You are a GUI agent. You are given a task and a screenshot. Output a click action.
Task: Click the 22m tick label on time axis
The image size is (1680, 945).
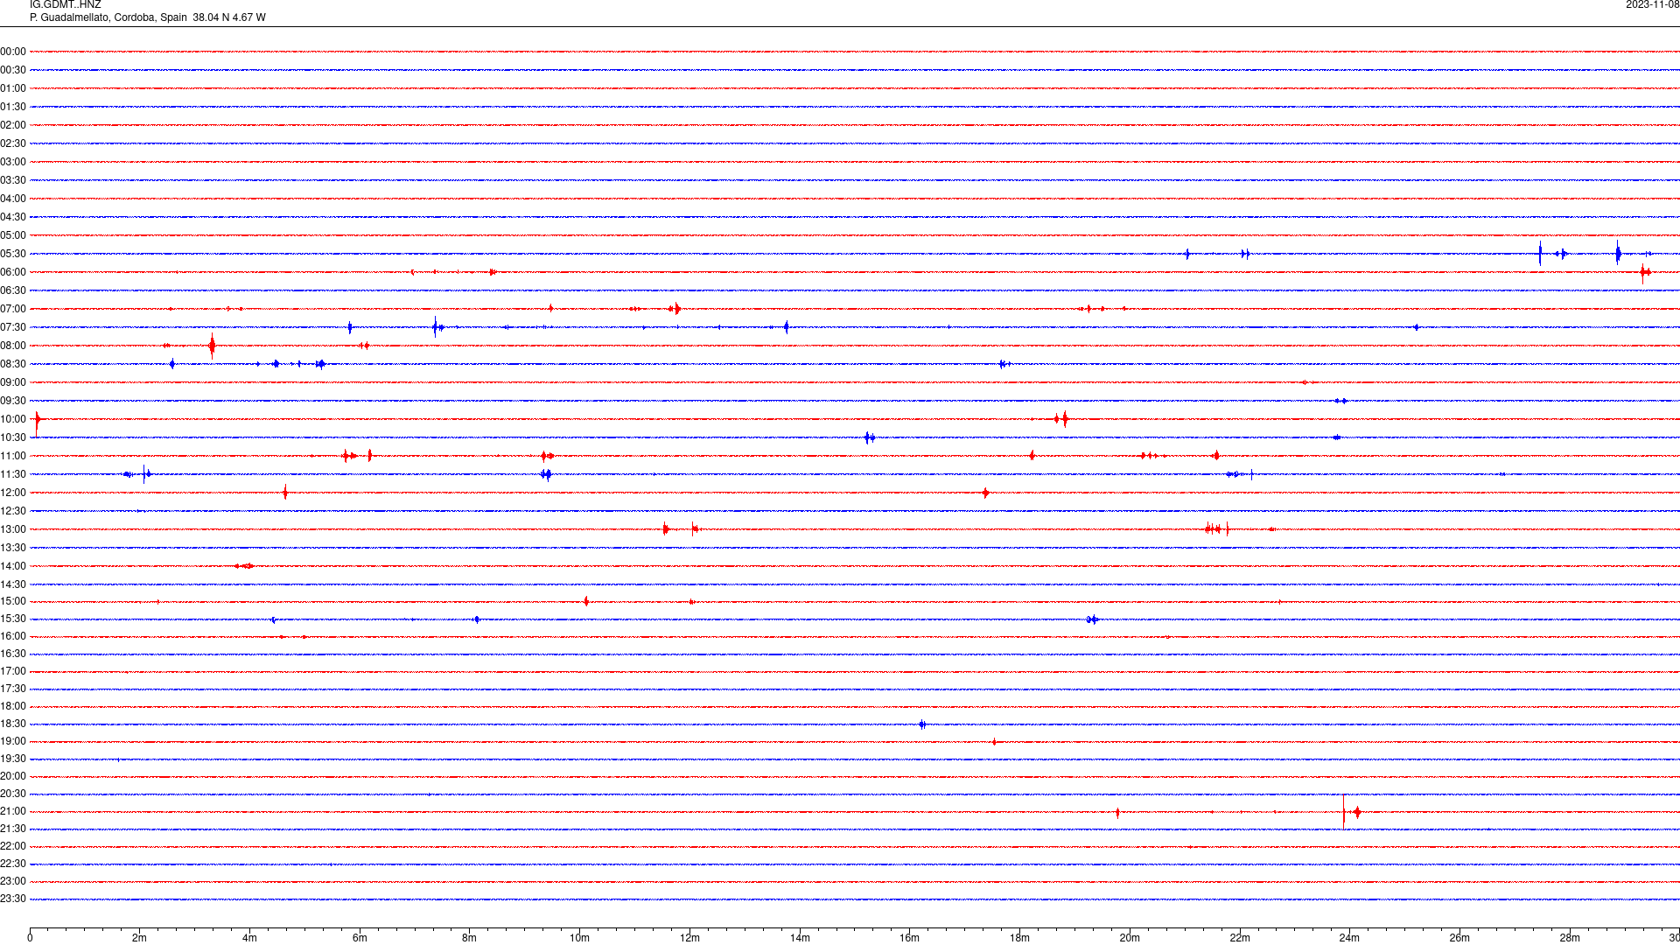tap(1240, 938)
